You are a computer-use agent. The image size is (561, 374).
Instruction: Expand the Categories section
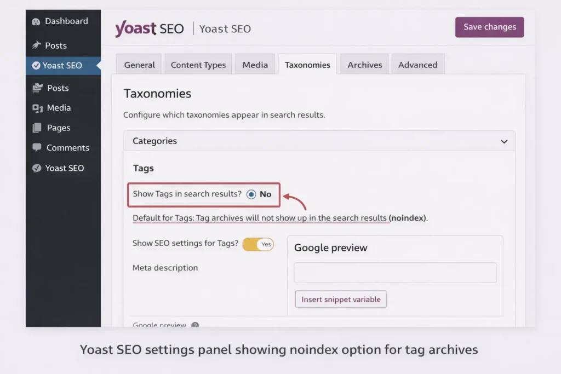503,141
